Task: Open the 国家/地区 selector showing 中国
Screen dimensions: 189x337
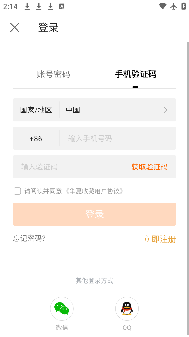Action: (94, 110)
